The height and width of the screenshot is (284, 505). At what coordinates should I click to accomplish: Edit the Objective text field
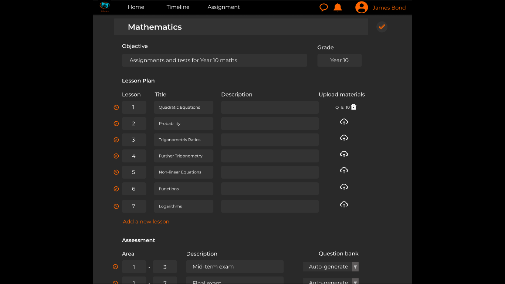214,60
